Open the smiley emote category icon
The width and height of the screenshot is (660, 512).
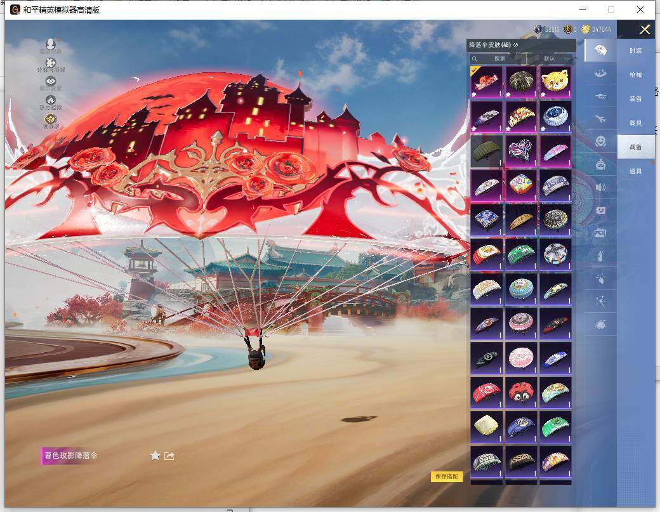(x=600, y=141)
